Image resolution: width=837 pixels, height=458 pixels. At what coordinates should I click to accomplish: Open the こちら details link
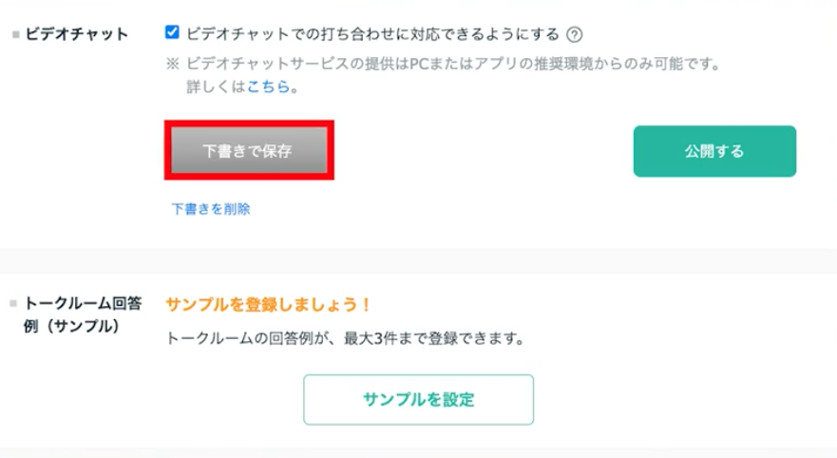271,86
